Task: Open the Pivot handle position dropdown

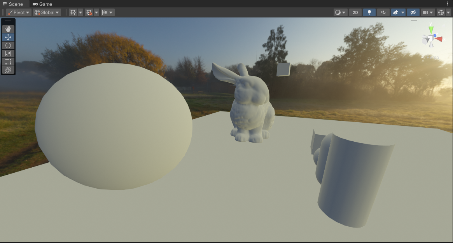Action: click(x=19, y=12)
